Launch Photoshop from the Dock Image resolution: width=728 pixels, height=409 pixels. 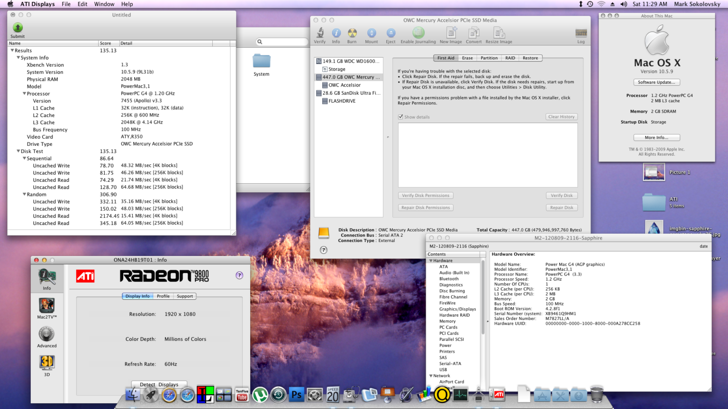pyautogui.click(x=296, y=394)
